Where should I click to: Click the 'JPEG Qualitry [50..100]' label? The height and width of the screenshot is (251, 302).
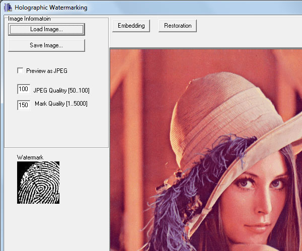click(x=61, y=90)
